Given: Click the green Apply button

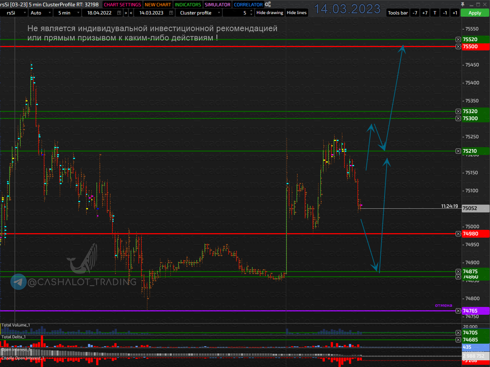Looking at the screenshot, I should 474,13.
